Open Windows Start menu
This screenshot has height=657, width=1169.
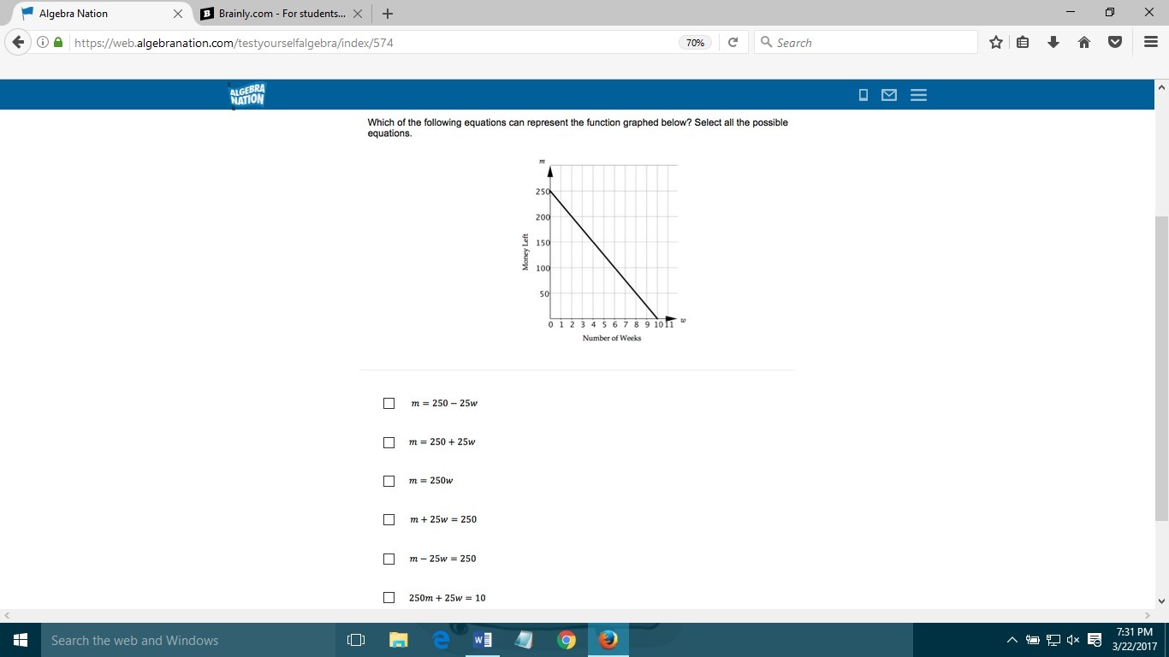21,640
